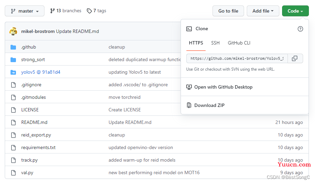
Task: Choose Download ZIP
Action: pyautogui.click(x=209, y=105)
